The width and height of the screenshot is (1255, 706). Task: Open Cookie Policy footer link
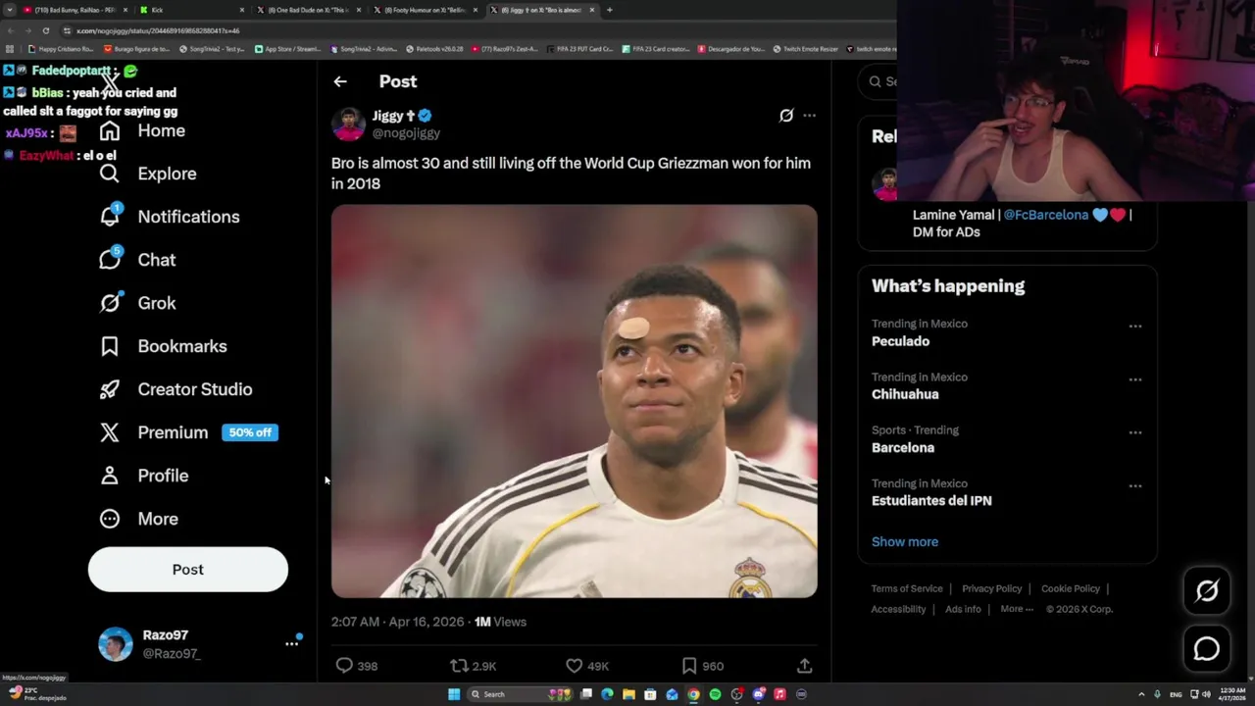click(1070, 588)
